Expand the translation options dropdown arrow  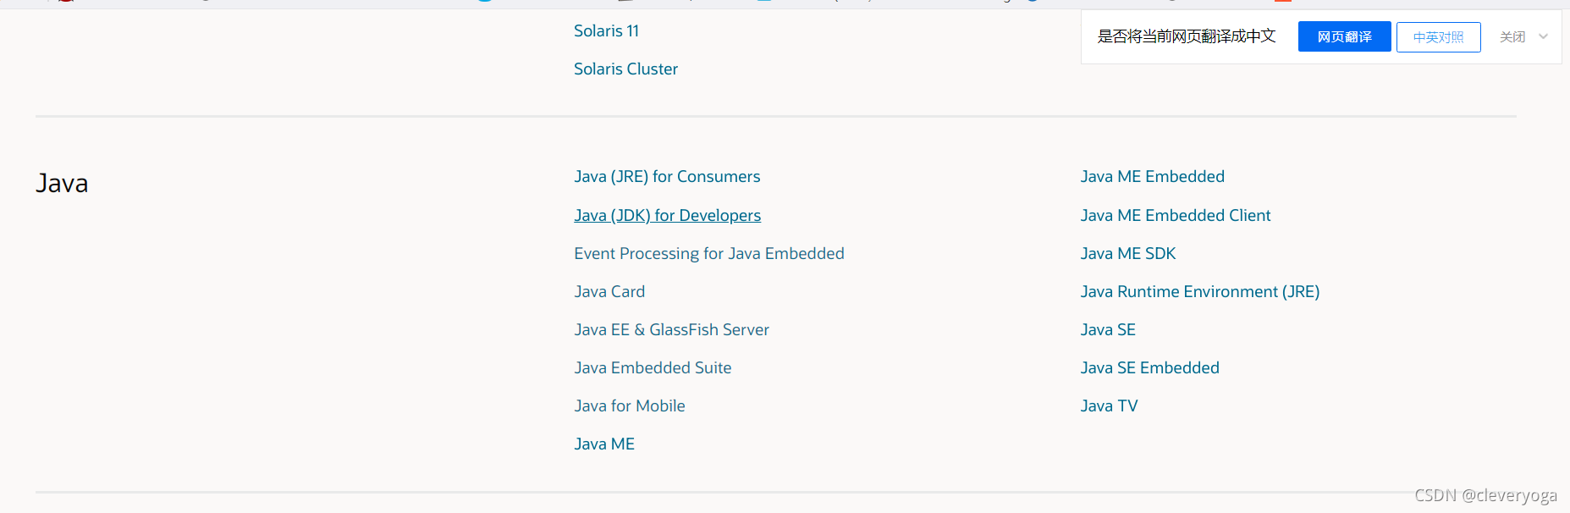[1543, 36]
